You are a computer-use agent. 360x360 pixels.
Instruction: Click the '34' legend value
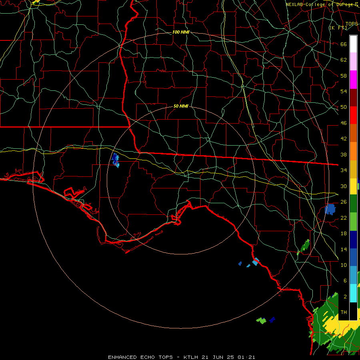pyautogui.click(x=344, y=170)
